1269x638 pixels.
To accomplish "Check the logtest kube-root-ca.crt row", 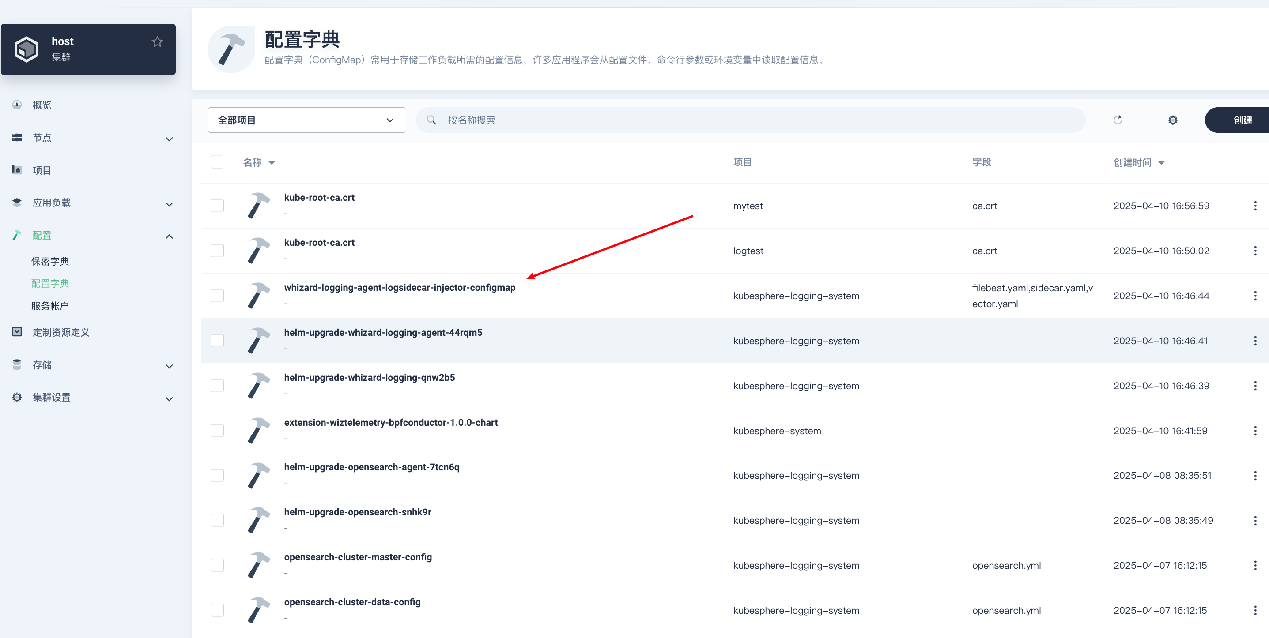I will coord(217,251).
